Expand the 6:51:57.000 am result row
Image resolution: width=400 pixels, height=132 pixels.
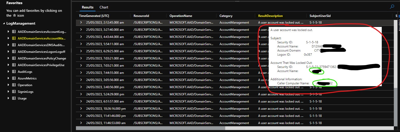81,101
